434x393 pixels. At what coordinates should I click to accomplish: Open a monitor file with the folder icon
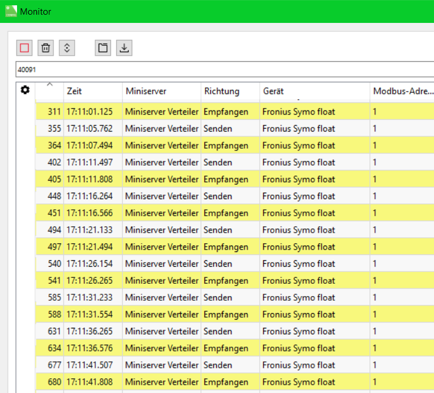point(103,48)
